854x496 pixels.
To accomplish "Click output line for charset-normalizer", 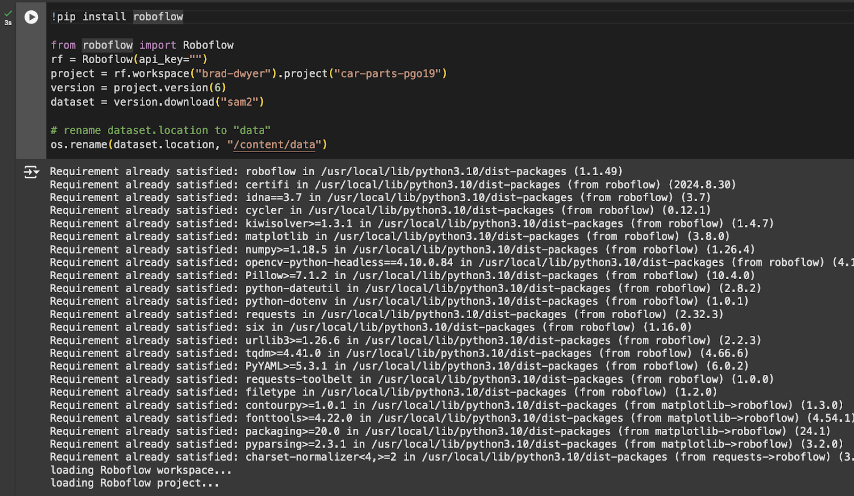I will pyautogui.click(x=452, y=457).
